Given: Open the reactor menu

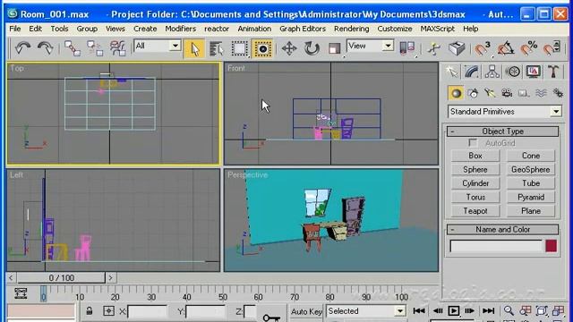Looking at the screenshot, I should click(217, 29).
